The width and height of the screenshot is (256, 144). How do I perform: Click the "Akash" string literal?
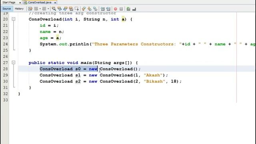[x=153, y=75]
